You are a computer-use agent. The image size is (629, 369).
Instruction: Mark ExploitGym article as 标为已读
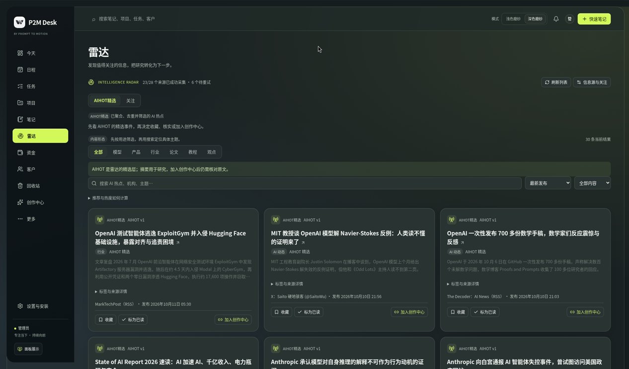point(133,320)
